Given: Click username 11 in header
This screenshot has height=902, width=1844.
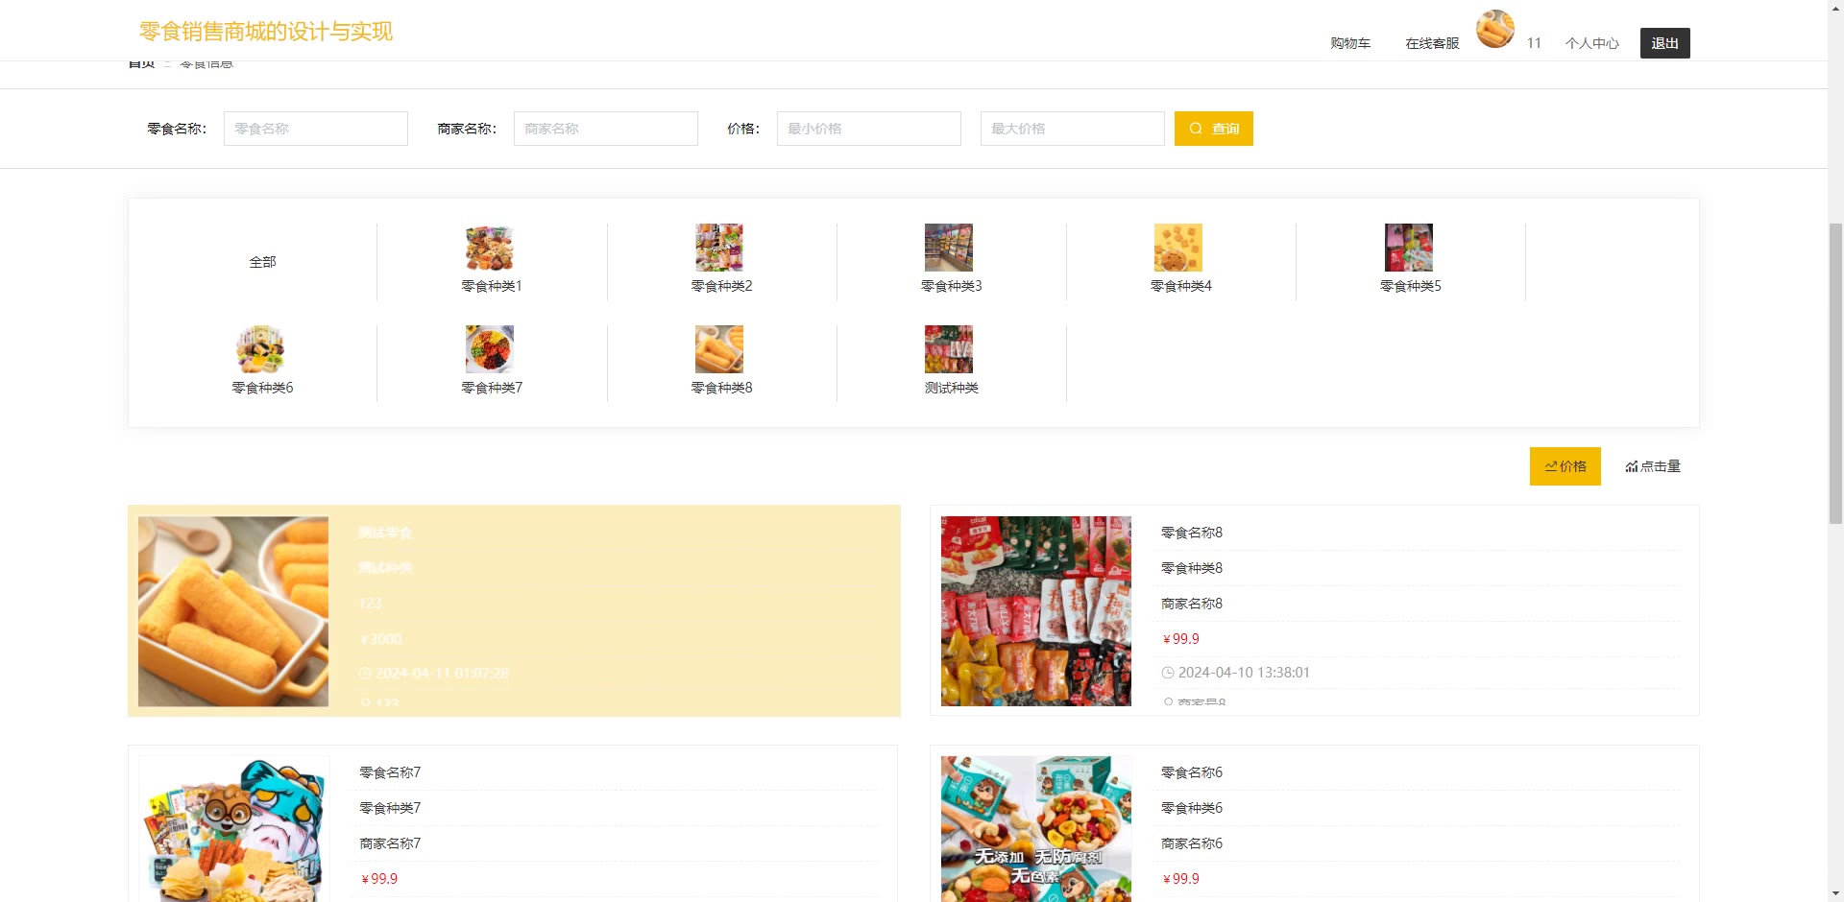Looking at the screenshot, I should coord(1534,43).
